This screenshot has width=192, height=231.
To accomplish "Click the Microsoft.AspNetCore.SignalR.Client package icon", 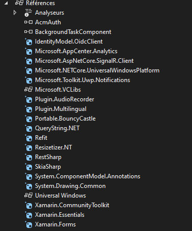I will tap(29, 61).
